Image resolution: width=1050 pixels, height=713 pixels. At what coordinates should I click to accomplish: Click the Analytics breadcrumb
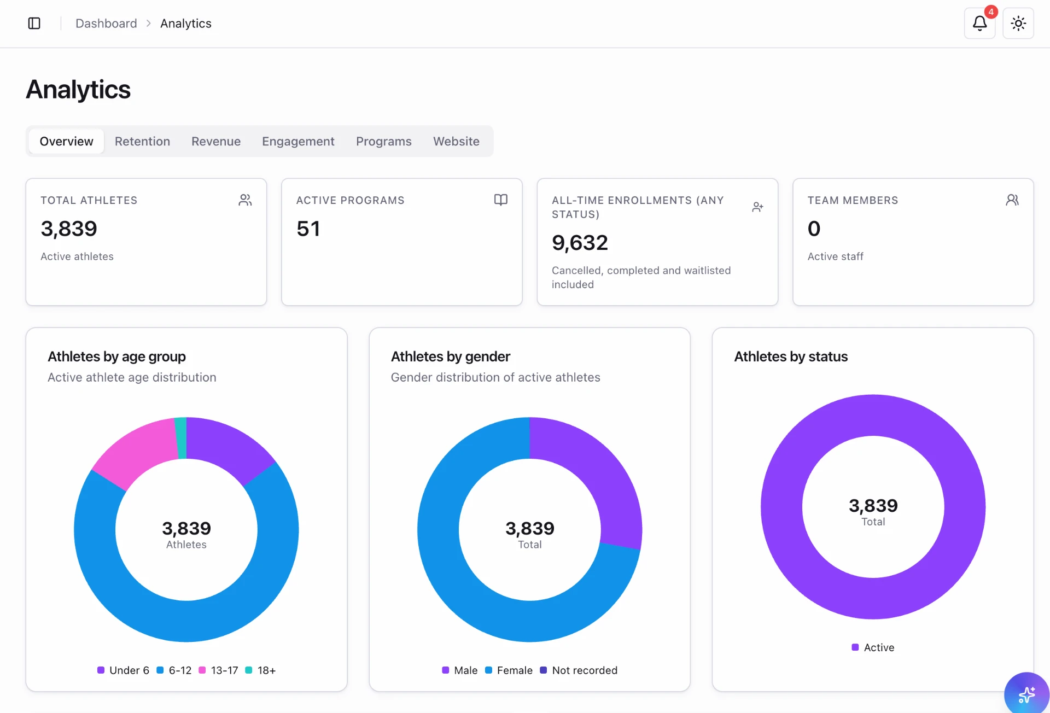click(x=186, y=24)
